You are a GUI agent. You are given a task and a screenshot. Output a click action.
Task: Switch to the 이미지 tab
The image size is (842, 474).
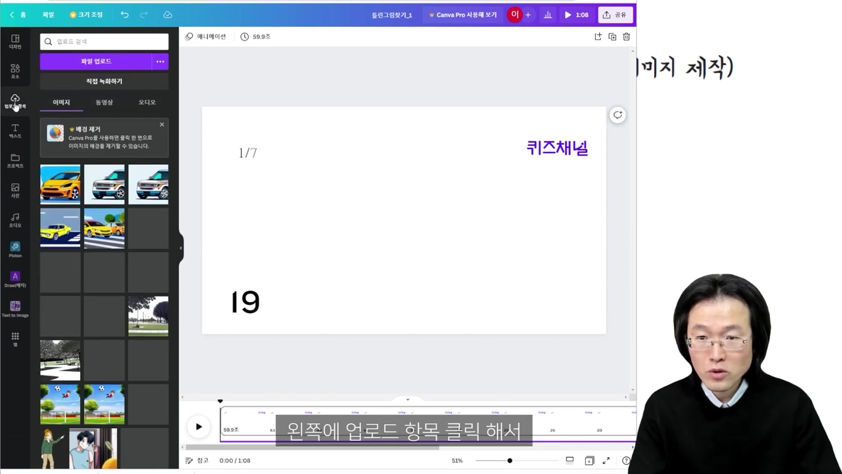pyautogui.click(x=61, y=102)
